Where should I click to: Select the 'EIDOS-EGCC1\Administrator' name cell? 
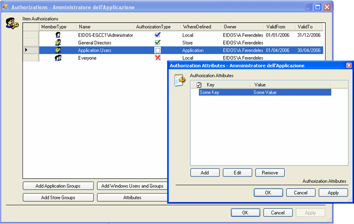[105, 35]
